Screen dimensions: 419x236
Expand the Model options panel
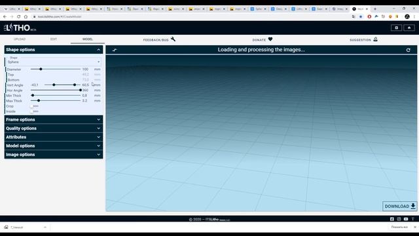(54, 146)
